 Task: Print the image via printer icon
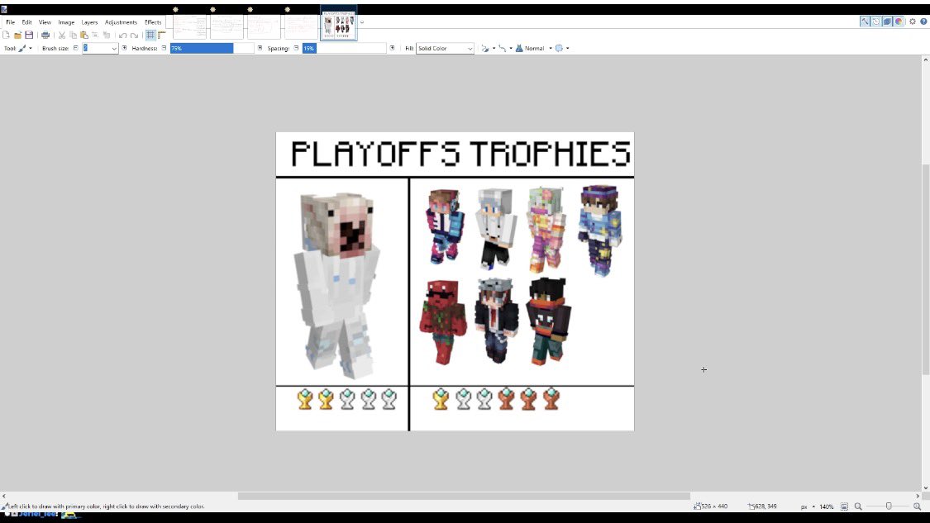click(45, 35)
